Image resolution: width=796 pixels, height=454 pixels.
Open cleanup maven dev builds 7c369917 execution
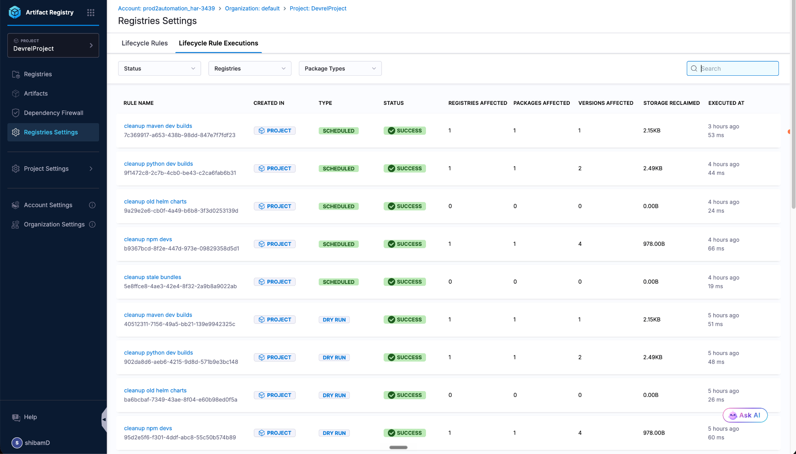(158, 126)
